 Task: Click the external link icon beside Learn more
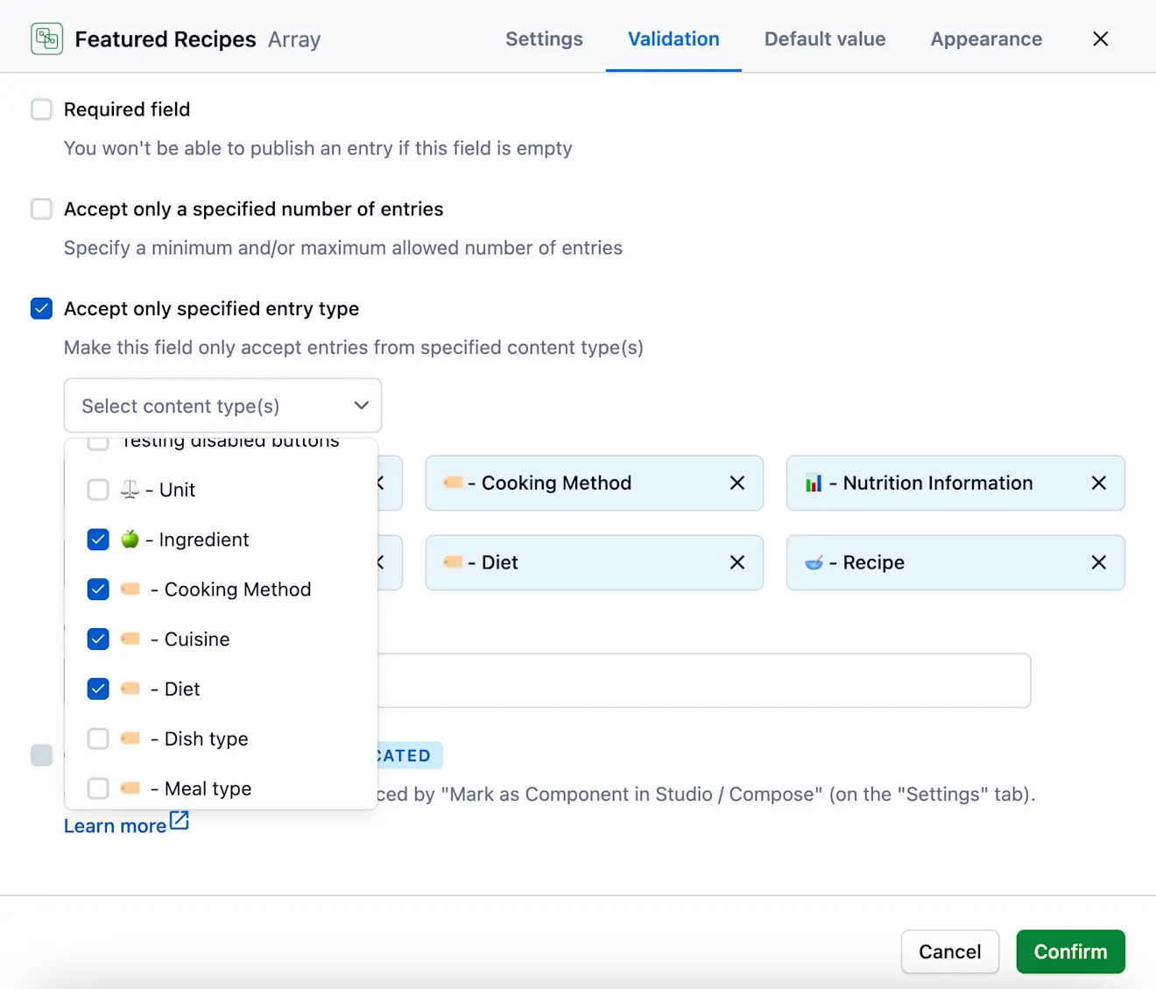click(x=180, y=821)
